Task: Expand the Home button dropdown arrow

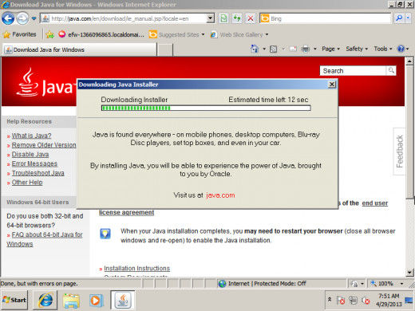Action: pos(264,49)
